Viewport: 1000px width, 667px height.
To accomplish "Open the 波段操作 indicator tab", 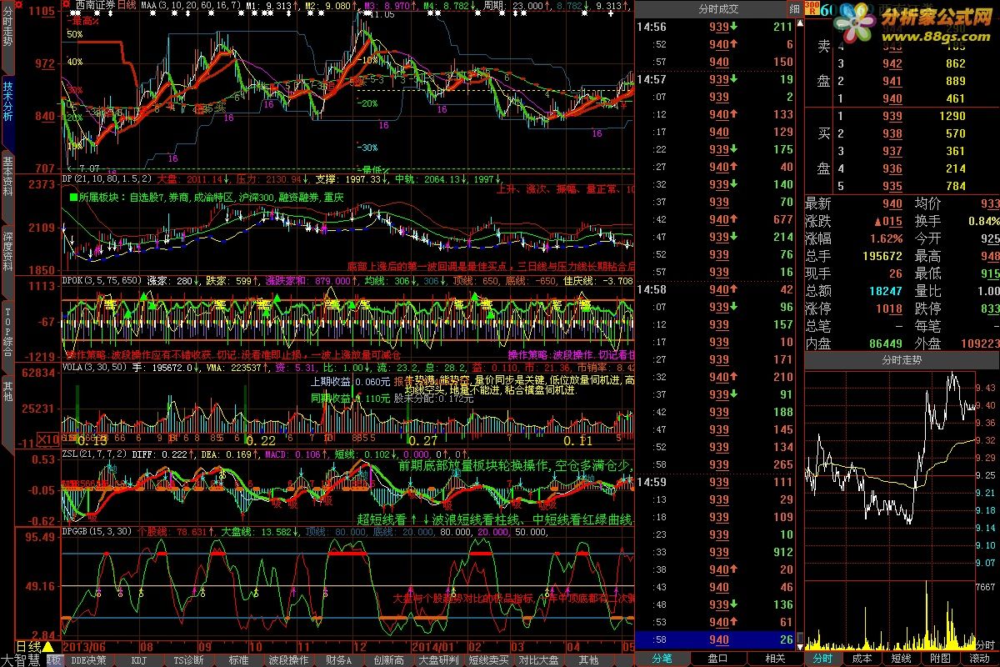I will tap(288, 659).
